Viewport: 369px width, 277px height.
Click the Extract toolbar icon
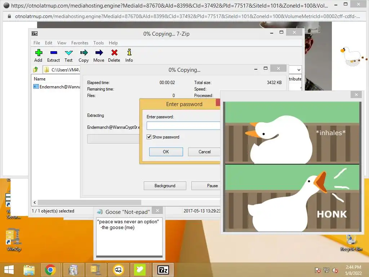(x=54, y=53)
